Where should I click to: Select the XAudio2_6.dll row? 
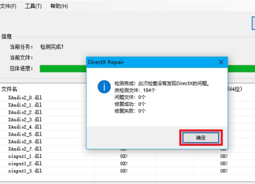pos(25,141)
